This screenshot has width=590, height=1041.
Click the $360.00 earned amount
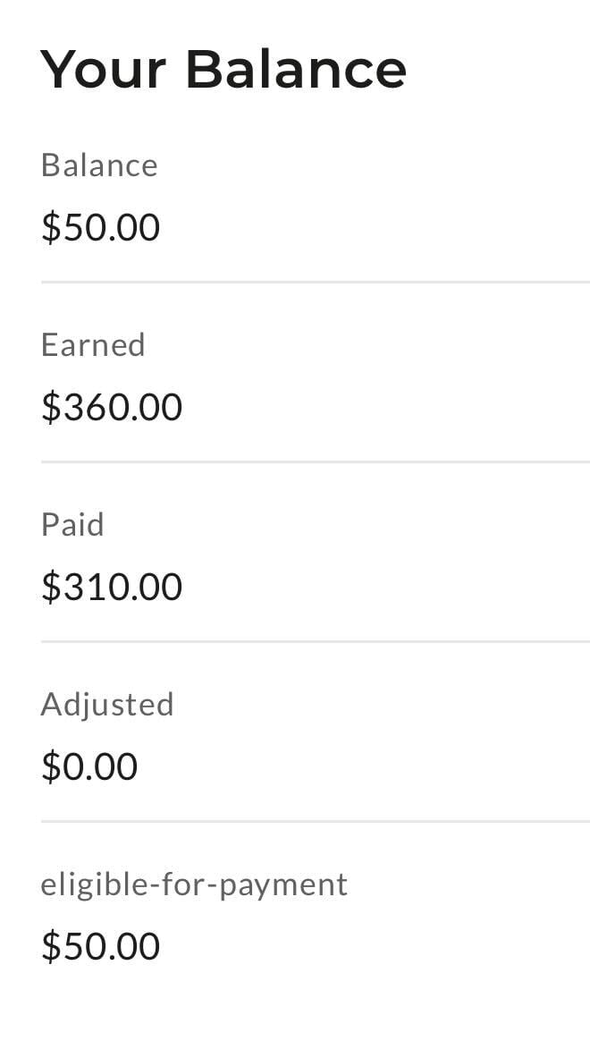pos(112,407)
